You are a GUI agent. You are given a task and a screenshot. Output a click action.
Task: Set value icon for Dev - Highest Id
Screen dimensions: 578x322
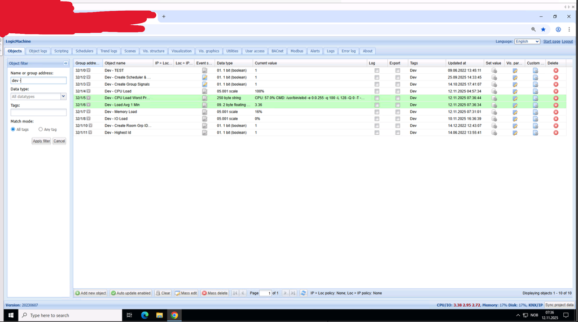(494, 133)
